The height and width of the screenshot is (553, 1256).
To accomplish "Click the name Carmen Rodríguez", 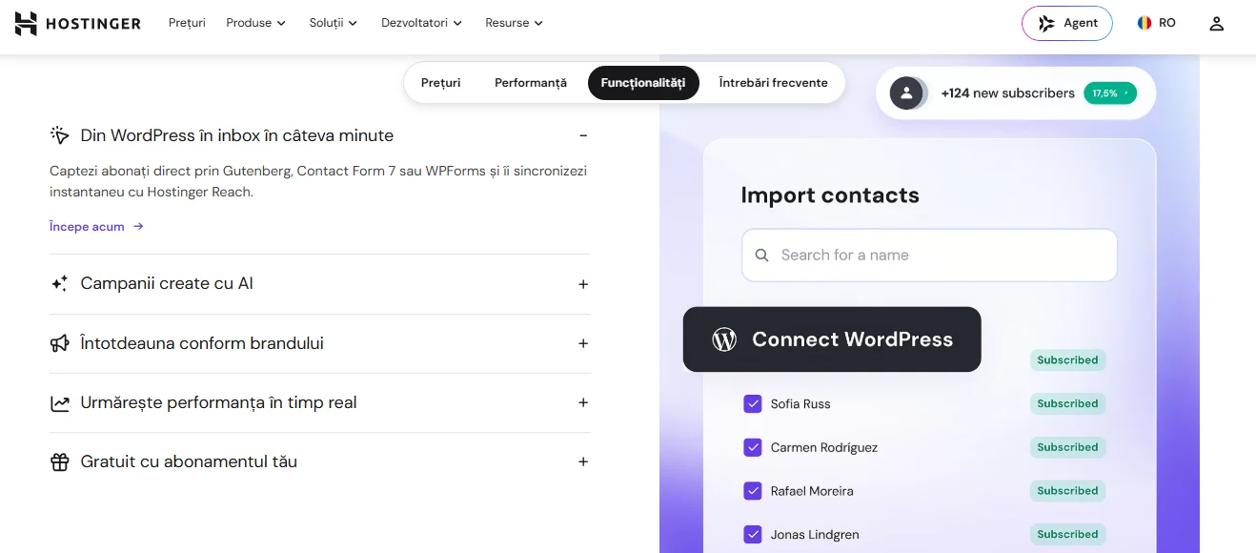I will (824, 448).
